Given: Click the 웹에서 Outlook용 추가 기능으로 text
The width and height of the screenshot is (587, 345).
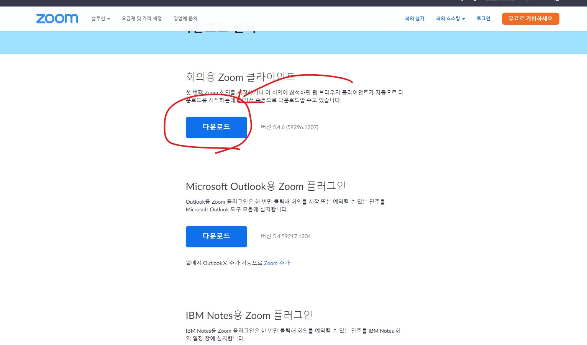Looking at the screenshot, I should point(224,263).
